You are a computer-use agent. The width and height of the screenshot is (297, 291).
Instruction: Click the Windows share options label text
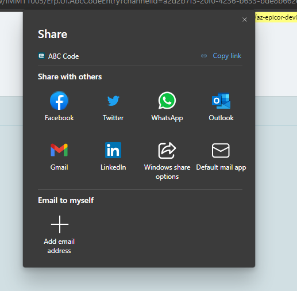[167, 172]
